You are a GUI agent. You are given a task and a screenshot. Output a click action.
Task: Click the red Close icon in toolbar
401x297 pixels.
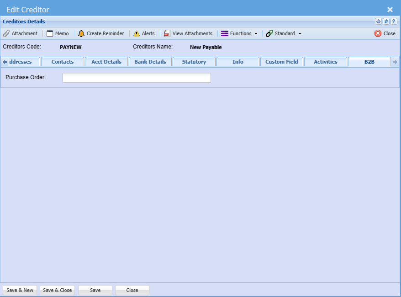click(x=378, y=33)
